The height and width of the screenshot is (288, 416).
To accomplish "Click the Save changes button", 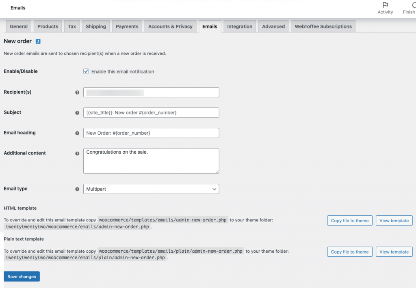I will click(22, 276).
